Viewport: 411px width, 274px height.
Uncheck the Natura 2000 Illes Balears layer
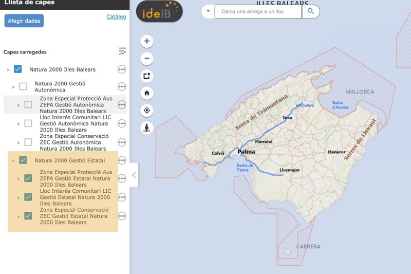point(18,69)
